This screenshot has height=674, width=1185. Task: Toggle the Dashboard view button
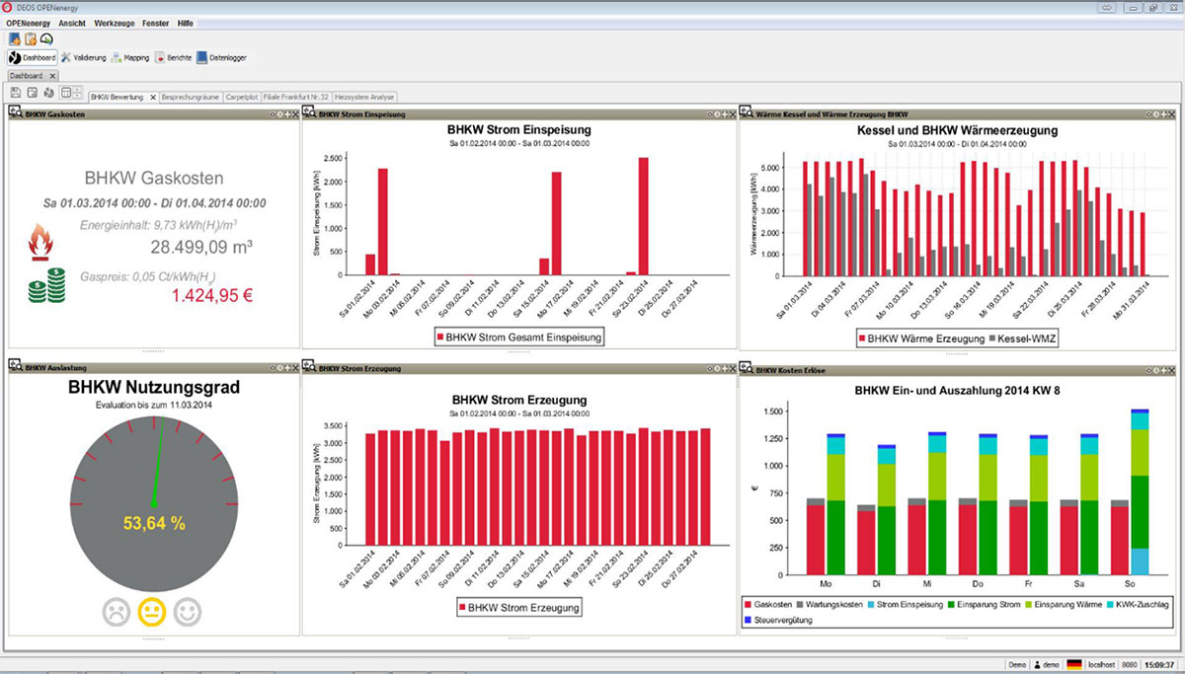click(33, 58)
